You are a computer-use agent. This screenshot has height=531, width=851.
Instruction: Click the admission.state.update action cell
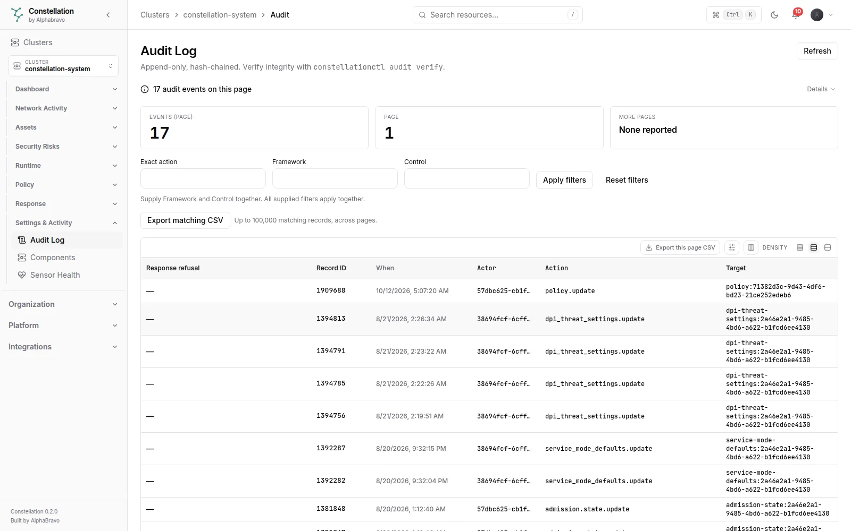(587, 509)
